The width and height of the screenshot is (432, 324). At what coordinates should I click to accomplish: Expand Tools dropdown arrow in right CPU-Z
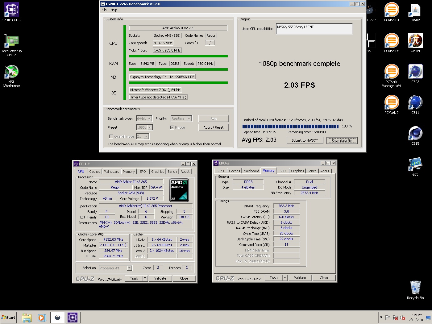point(285,278)
